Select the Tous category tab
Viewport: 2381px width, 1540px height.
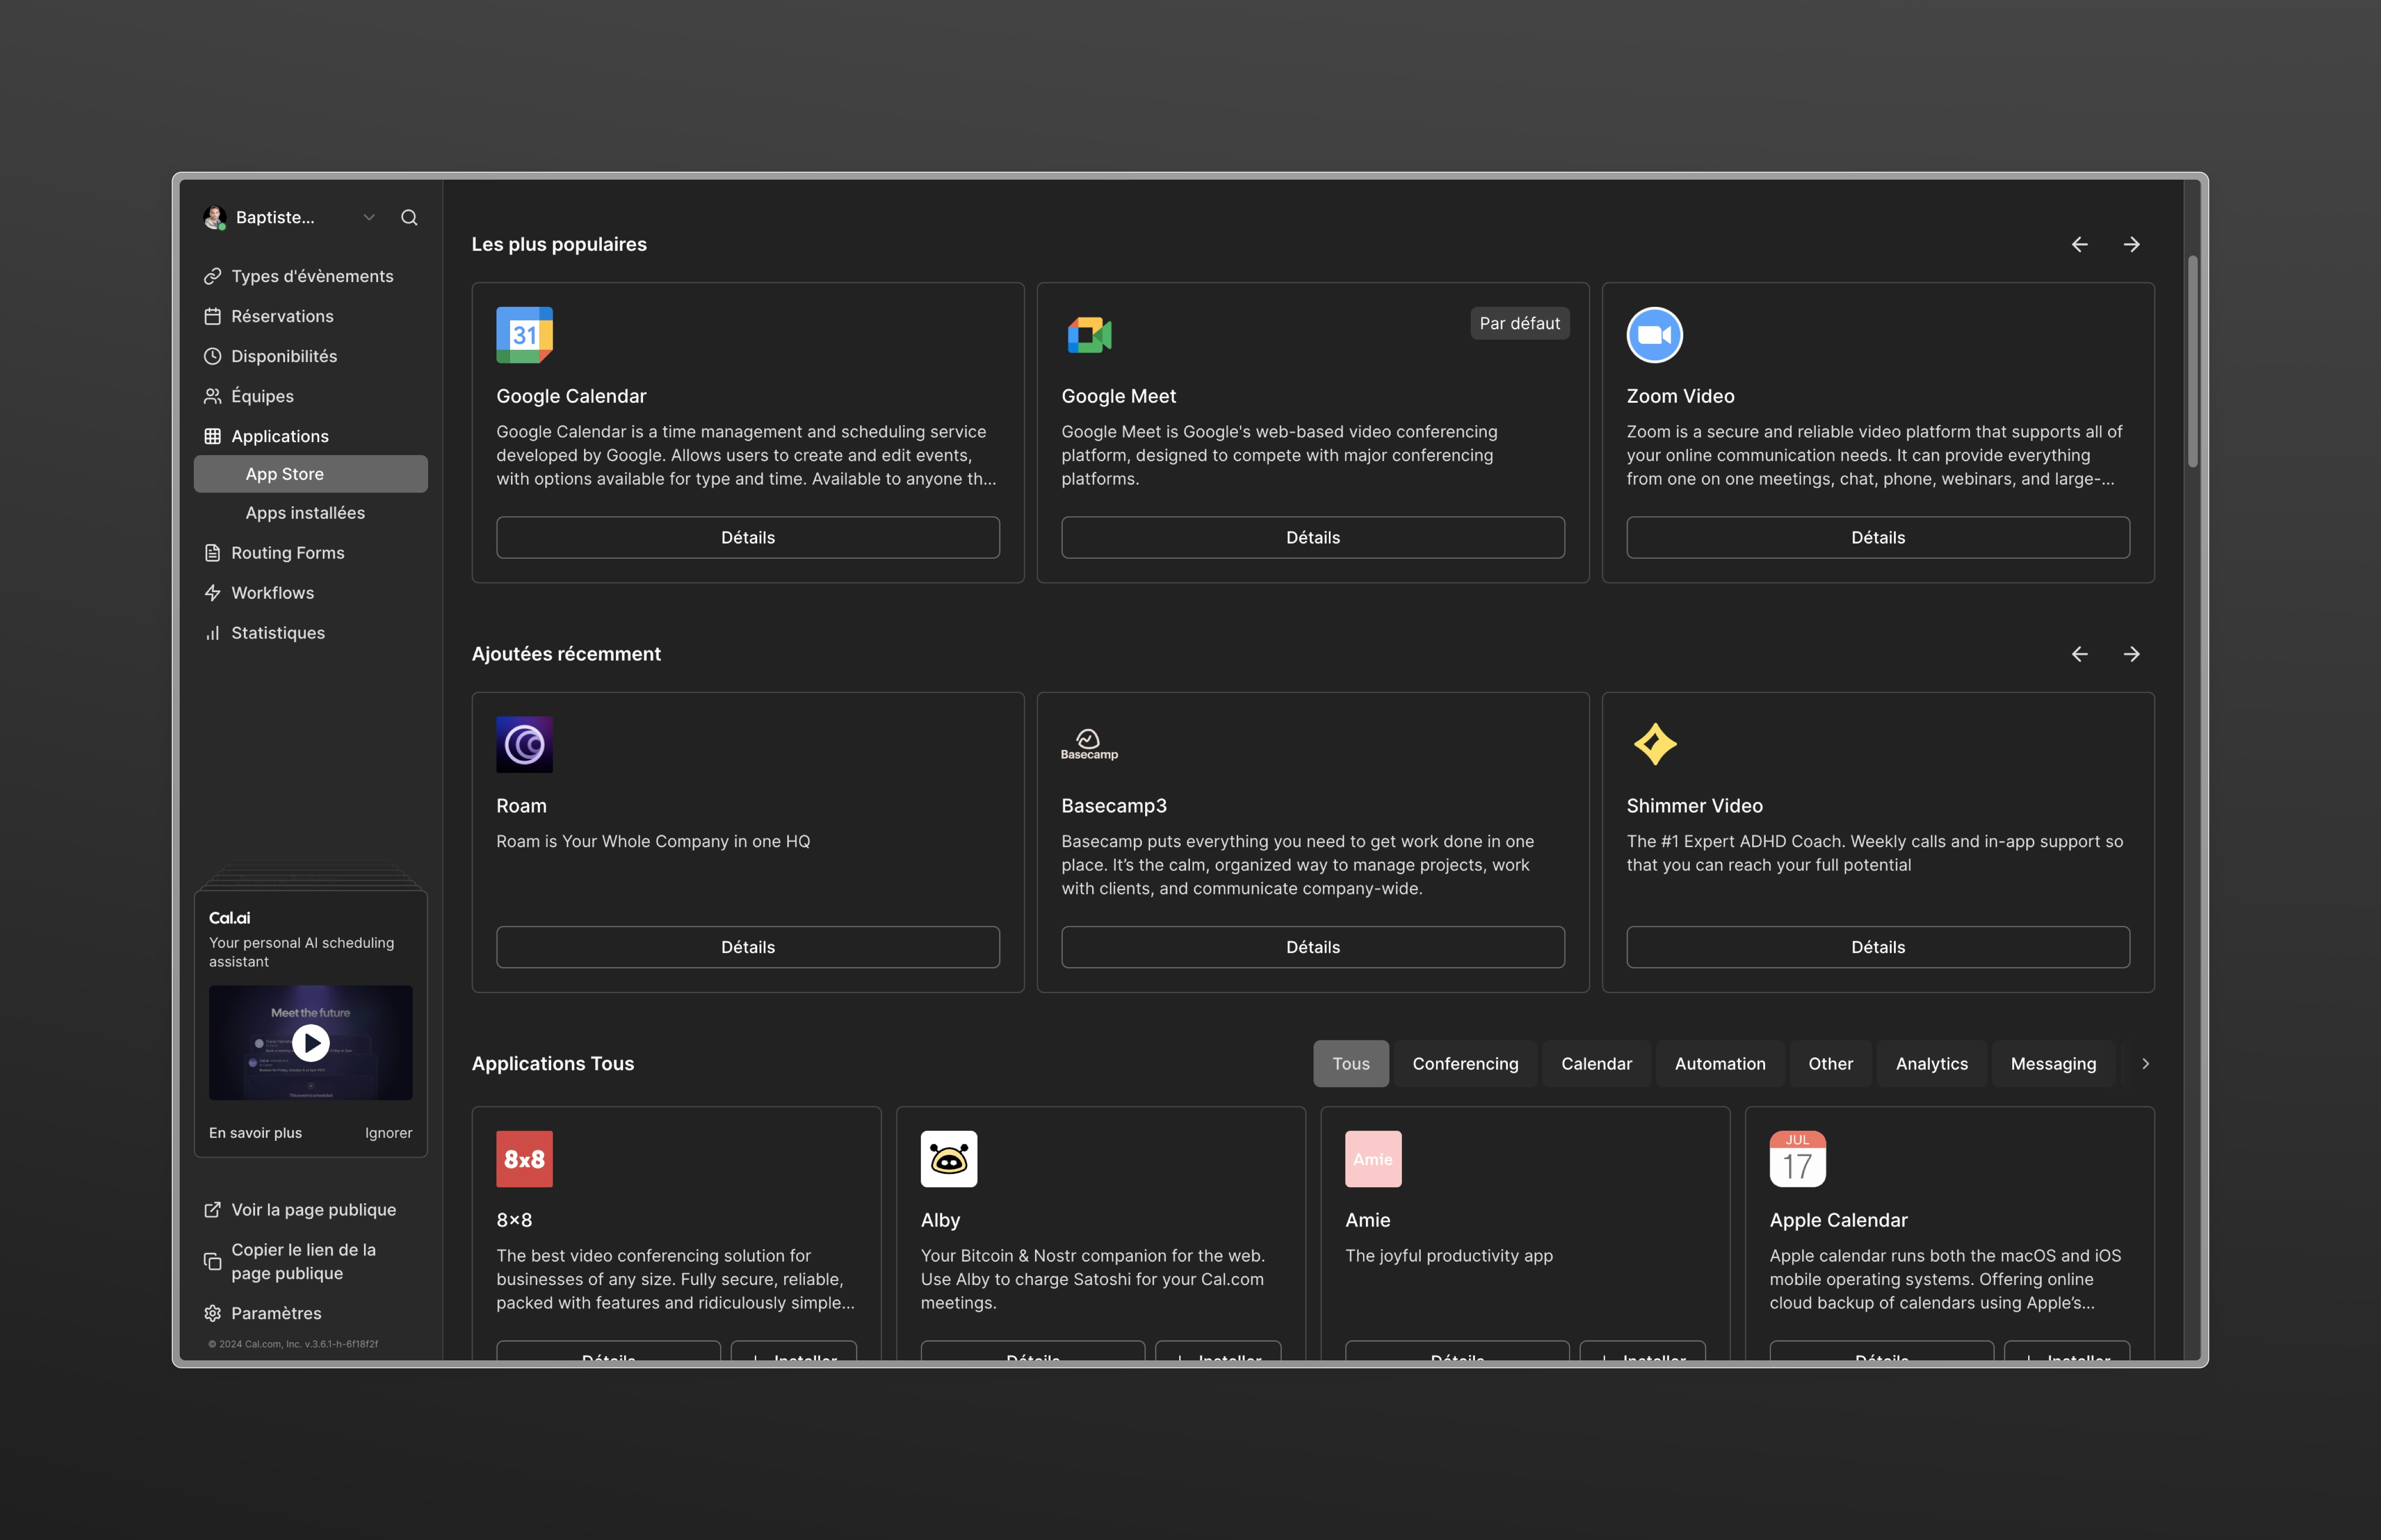tap(1351, 1064)
